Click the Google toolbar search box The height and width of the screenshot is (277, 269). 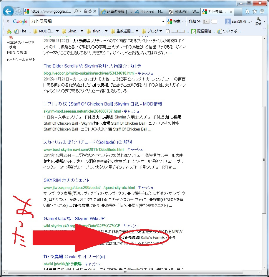(95, 22)
